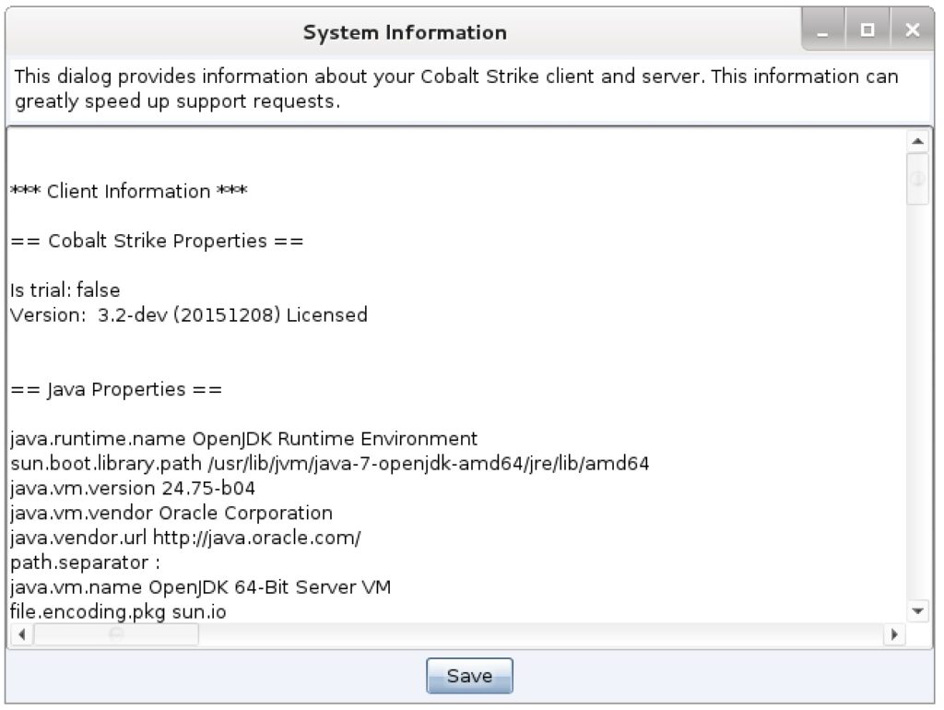Viewport: 944px width, 710px height.
Task: Select the java.runtime.name line
Action: click(244, 439)
